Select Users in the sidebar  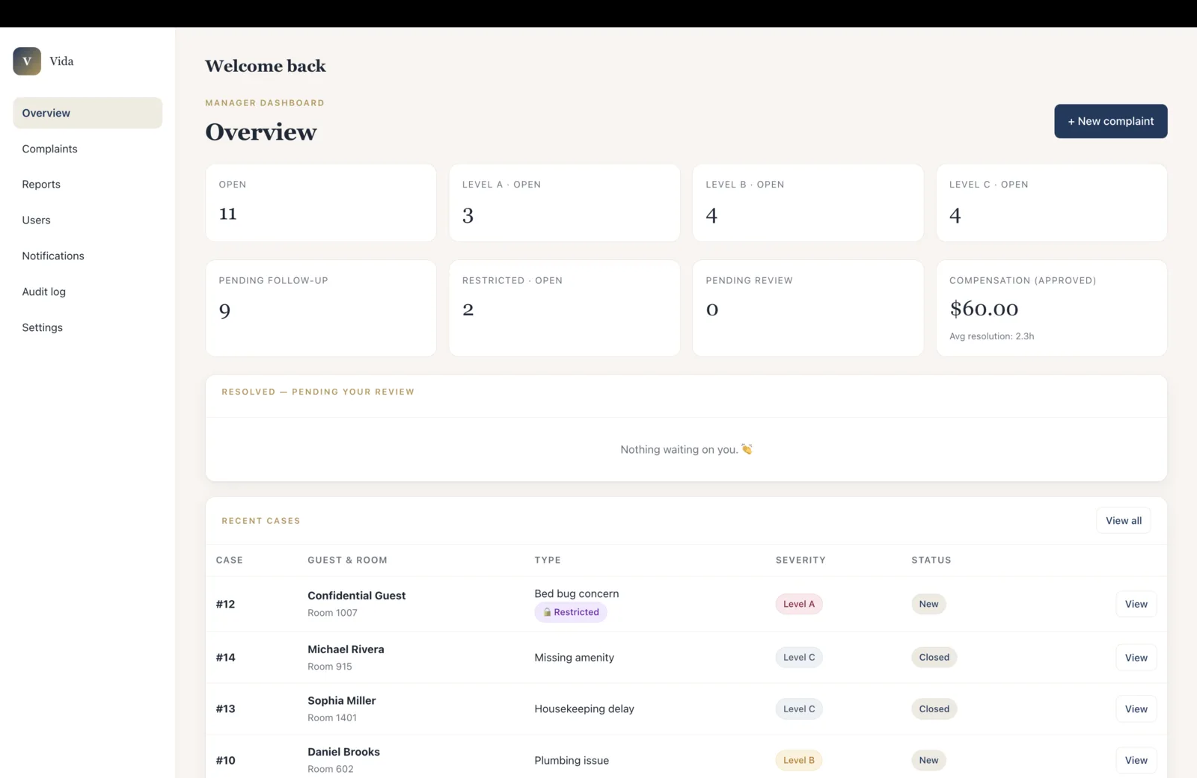tap(88, 220)
